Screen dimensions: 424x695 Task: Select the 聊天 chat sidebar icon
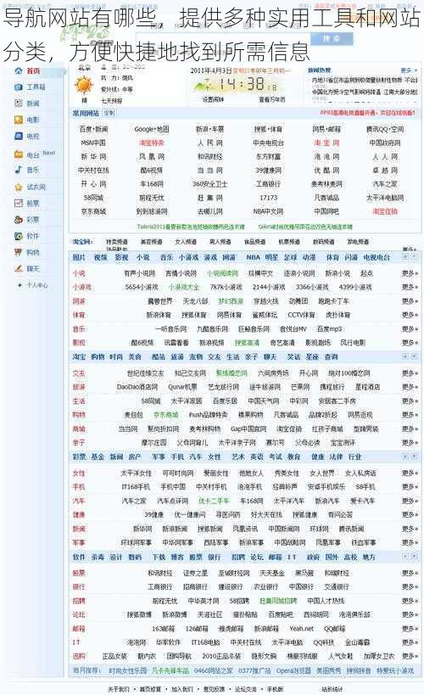[x=18, y=269]
